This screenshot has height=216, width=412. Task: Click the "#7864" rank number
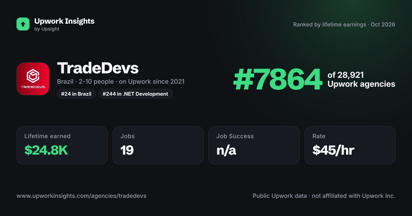point(277,80)
